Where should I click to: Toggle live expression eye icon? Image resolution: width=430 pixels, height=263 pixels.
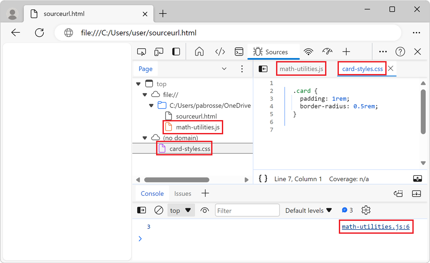205,210
